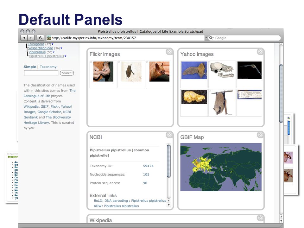This screenshot has width=304, height=228.
Task: Select checkbox on Flickr hand-held bat image
Action: click(x=91, y=62)
